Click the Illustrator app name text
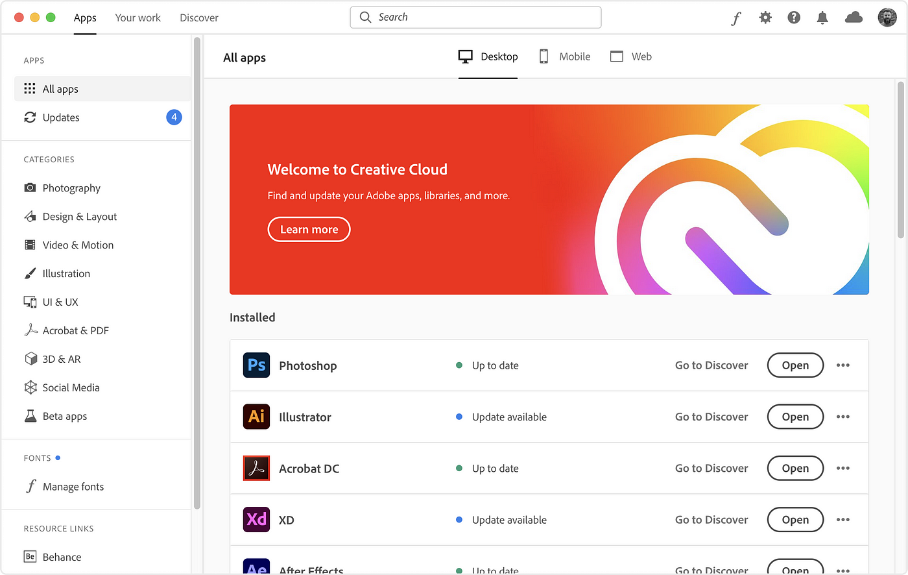 click(305, 417)
